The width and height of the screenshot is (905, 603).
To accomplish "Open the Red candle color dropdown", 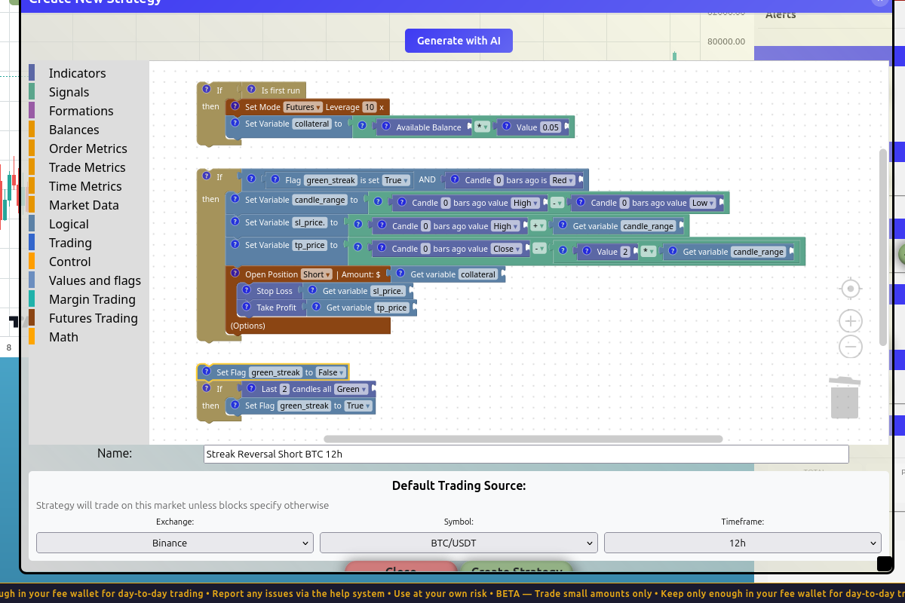I will tap(563, 180).
